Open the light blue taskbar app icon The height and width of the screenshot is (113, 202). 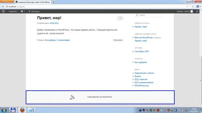[x=31, y=110]
